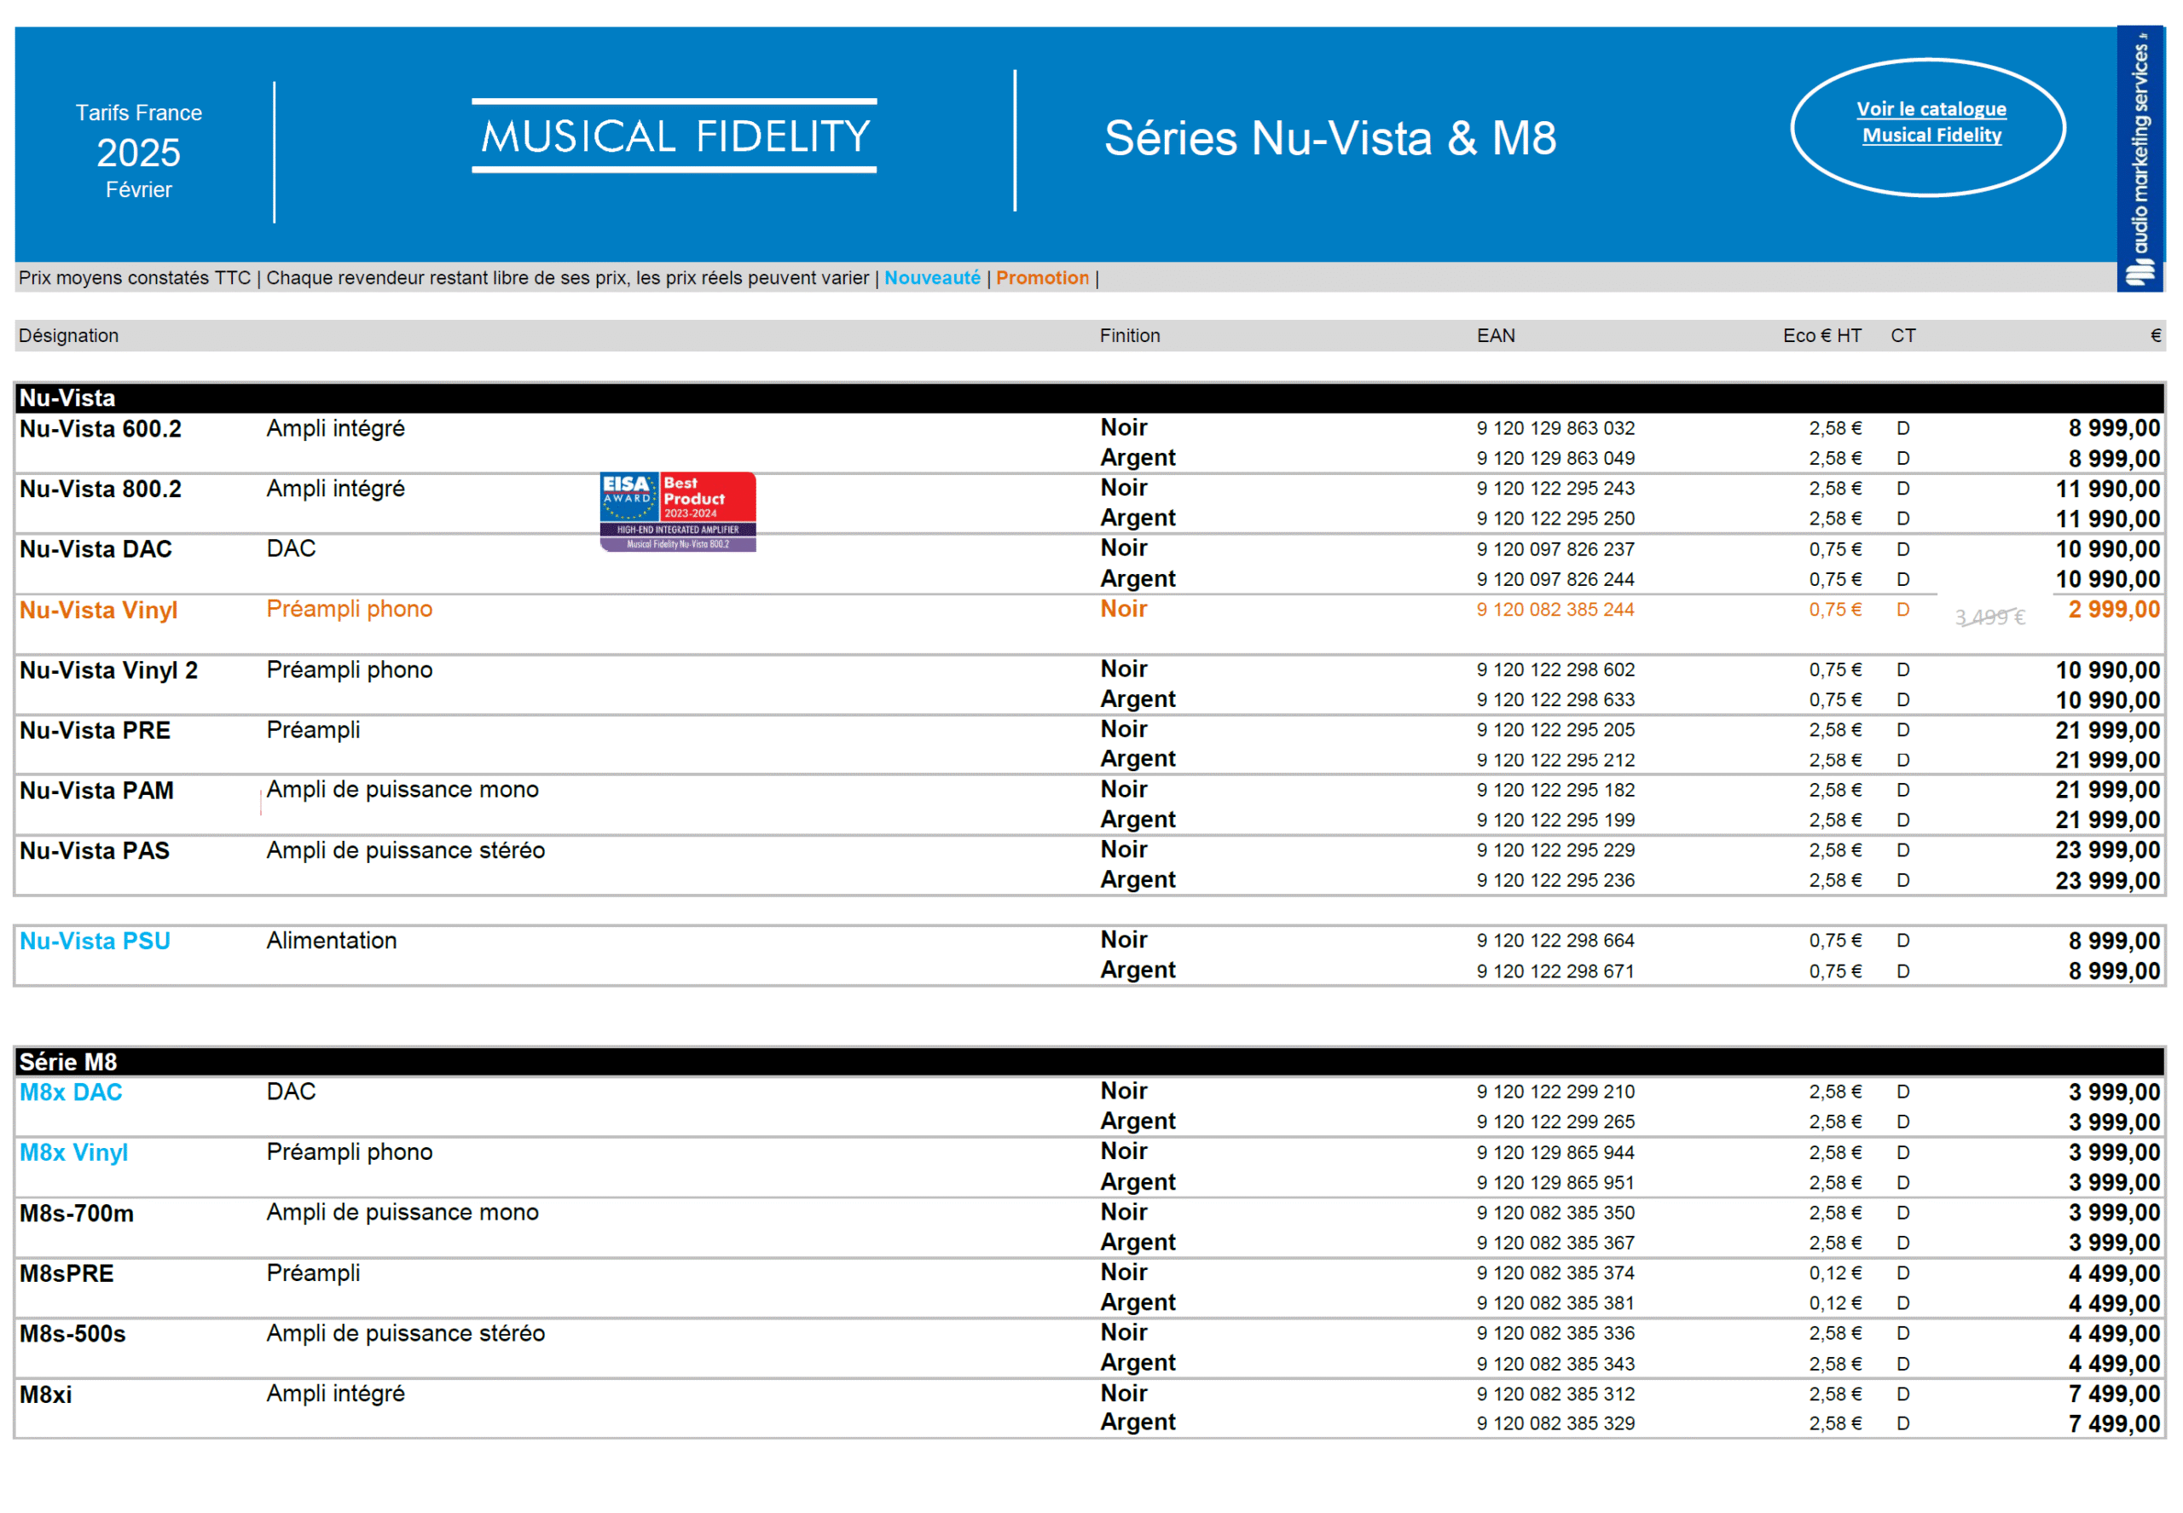Select the Nu-Vista Vinyl promotion product name
Screen dimensions: 2183x1513
99,610
